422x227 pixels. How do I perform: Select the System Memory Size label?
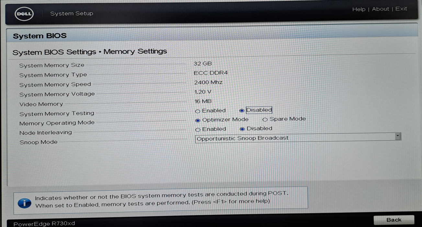(x=51, y=66)
